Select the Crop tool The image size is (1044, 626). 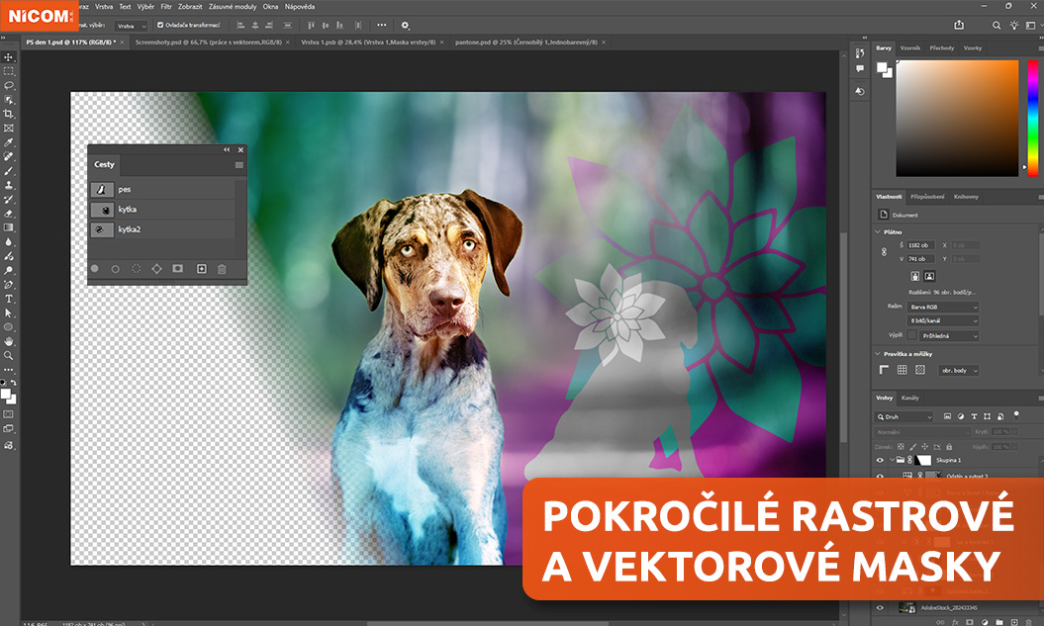tap(9, 114)
